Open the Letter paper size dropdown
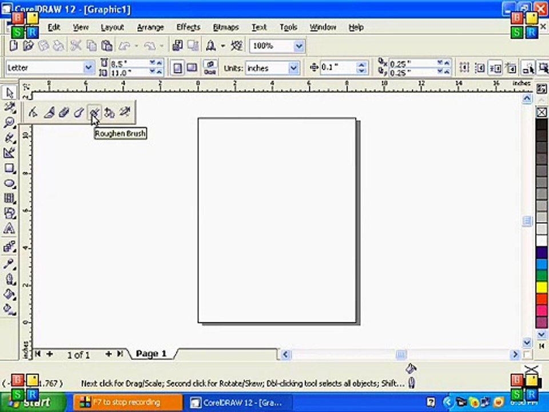Screen dimensions: 549x412 click(x=89, y=68)
